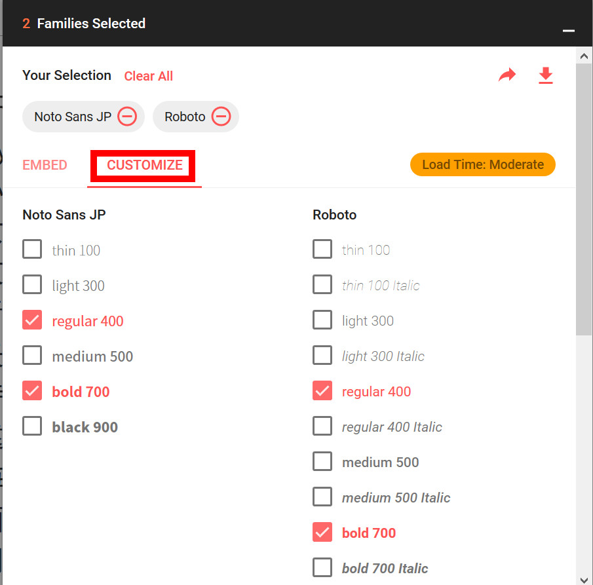Check Noto Sans JP black 900
The width and height of the screenshot is (593, 585).
point(32,426)
